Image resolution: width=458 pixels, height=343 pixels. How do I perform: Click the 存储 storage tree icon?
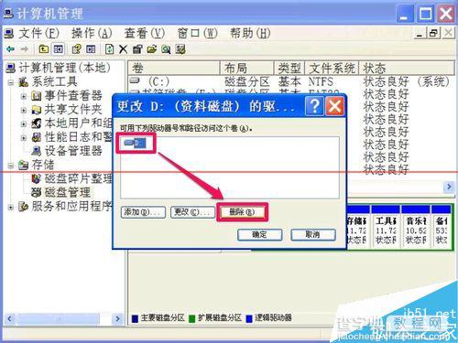pos(24,165)
